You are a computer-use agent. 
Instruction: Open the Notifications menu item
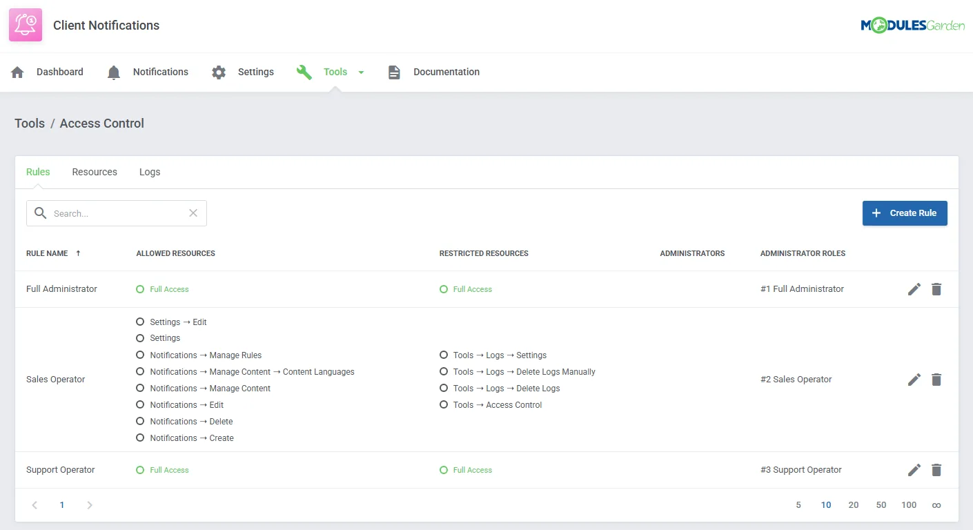161,72
